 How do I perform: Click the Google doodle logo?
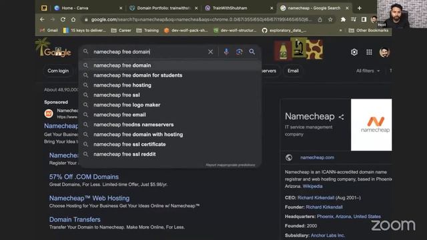pyautogui.click(x=53, y=47)
